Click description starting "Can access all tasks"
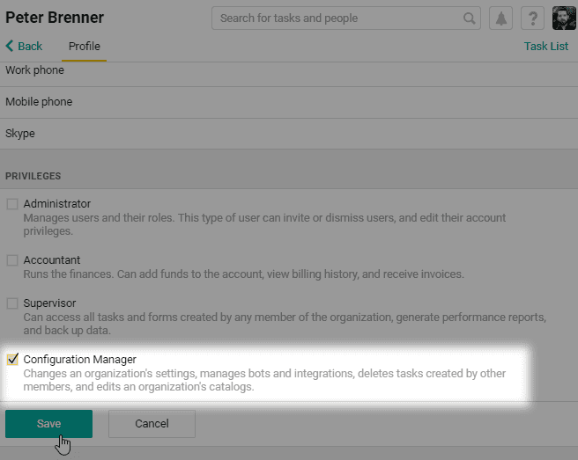 (285, 324)
